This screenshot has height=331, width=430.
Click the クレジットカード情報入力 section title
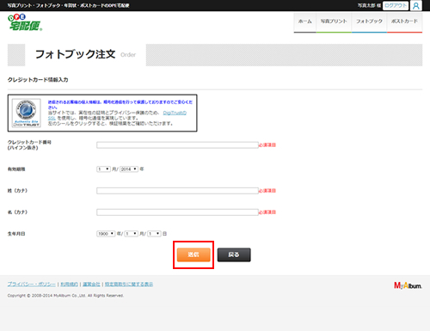point(38,80)
